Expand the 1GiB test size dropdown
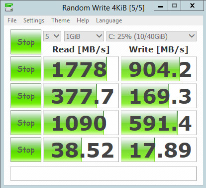Image resolution: width=206 pixels, height=188 pixels. [x=84, y=36]
